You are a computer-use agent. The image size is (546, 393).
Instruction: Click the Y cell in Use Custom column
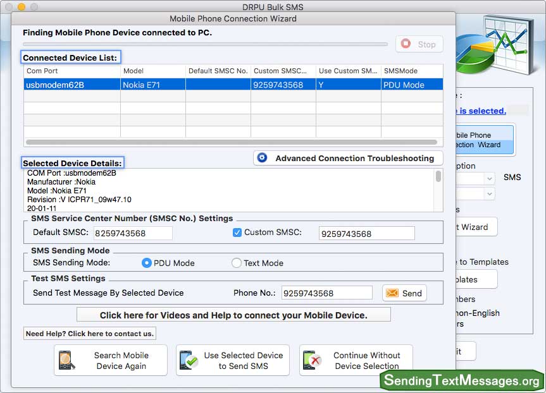click(x=348, y=85)
